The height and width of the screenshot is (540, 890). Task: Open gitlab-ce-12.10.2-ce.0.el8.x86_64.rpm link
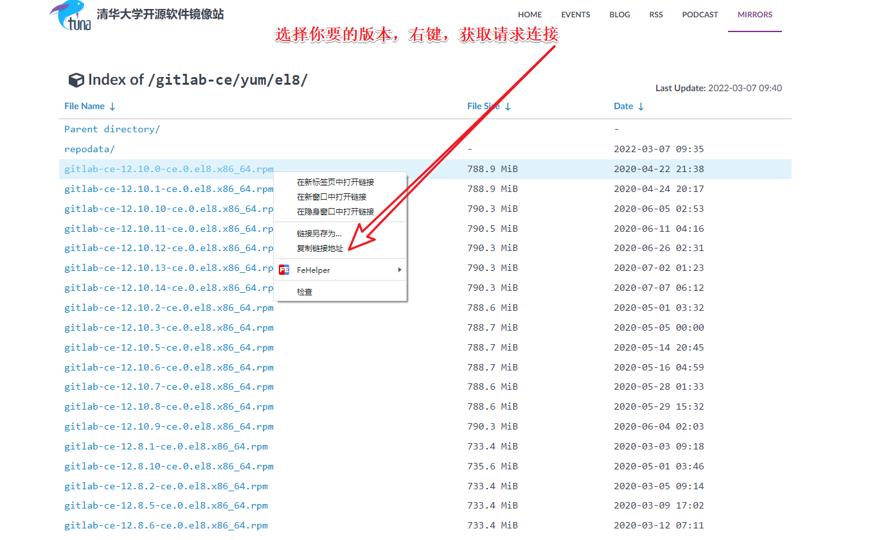(169, 308)
